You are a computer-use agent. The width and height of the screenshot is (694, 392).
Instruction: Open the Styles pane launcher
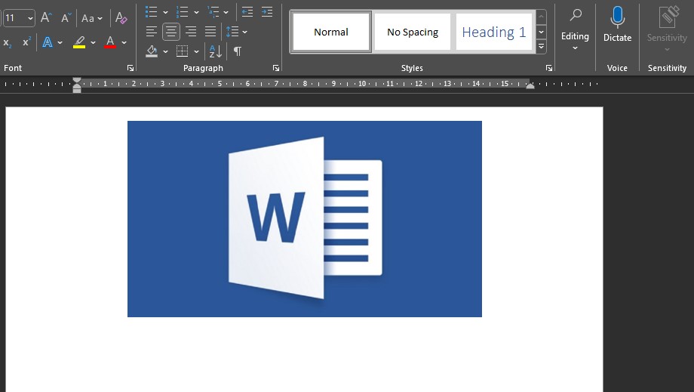point(549,68)
